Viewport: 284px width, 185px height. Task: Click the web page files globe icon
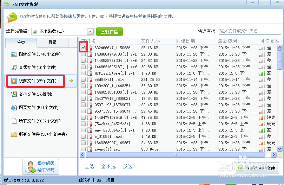[14, 108]
